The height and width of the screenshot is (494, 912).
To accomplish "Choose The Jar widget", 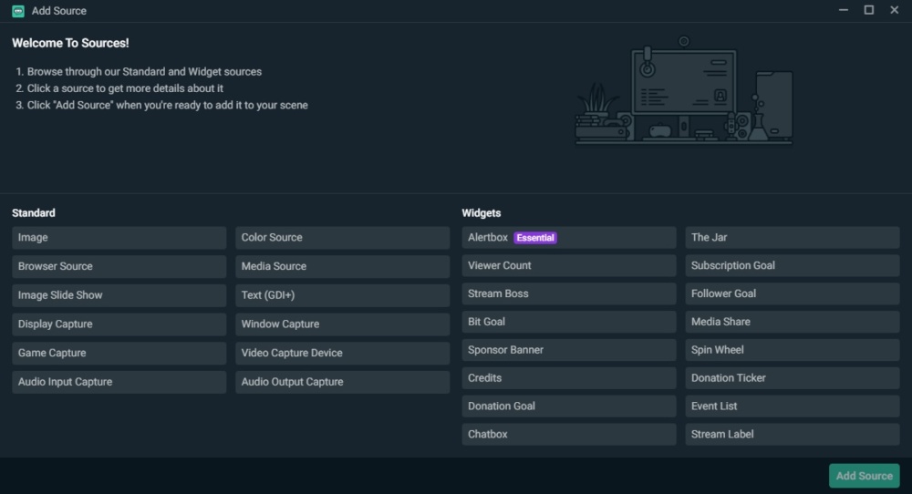I will [x=792, y=238].
